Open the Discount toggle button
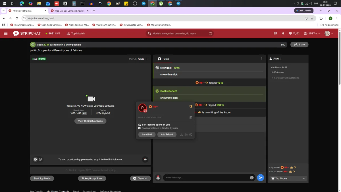341x192 pixels. 140,178
